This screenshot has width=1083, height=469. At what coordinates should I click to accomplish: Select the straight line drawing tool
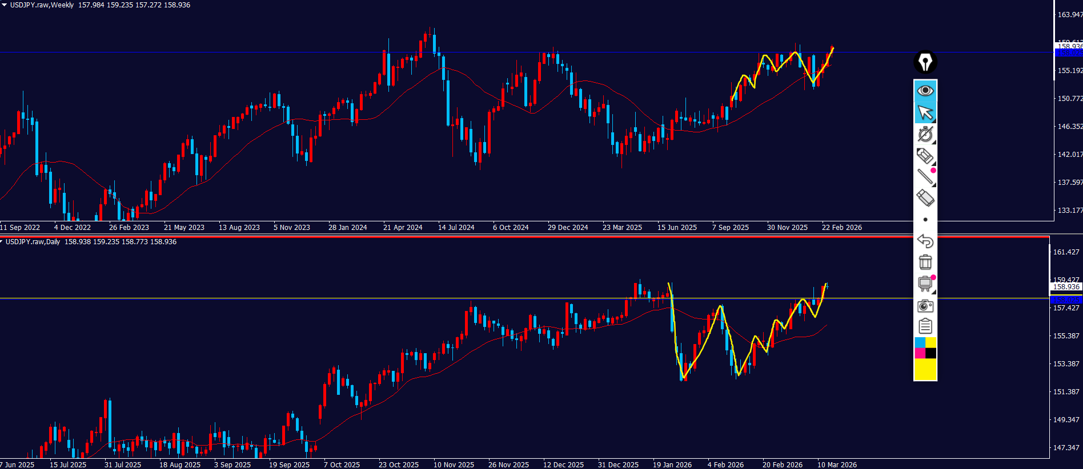[x=925, y=177]
